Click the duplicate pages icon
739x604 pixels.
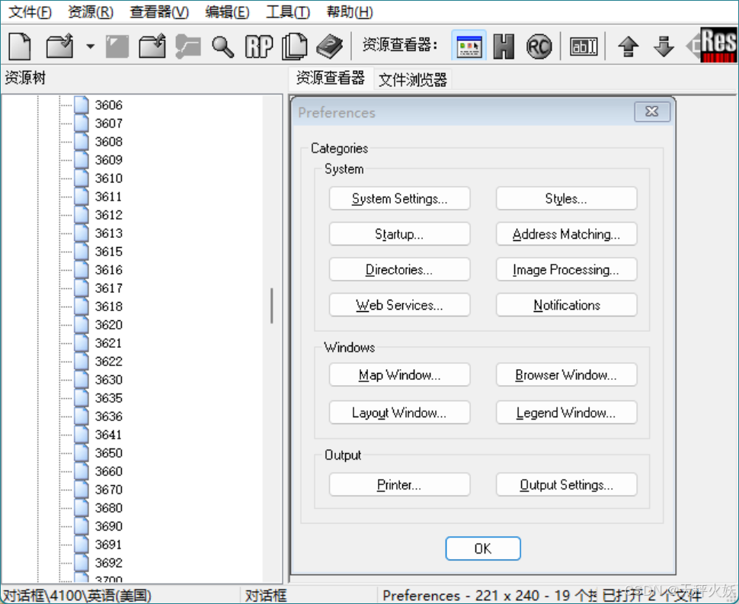pyautogui.click(x=293, y=46)
